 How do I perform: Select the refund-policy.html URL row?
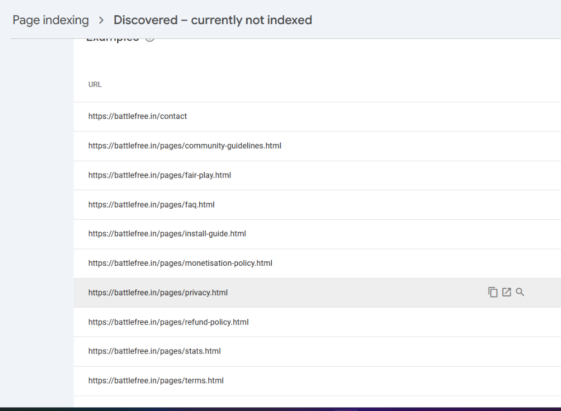click(317, 322)
